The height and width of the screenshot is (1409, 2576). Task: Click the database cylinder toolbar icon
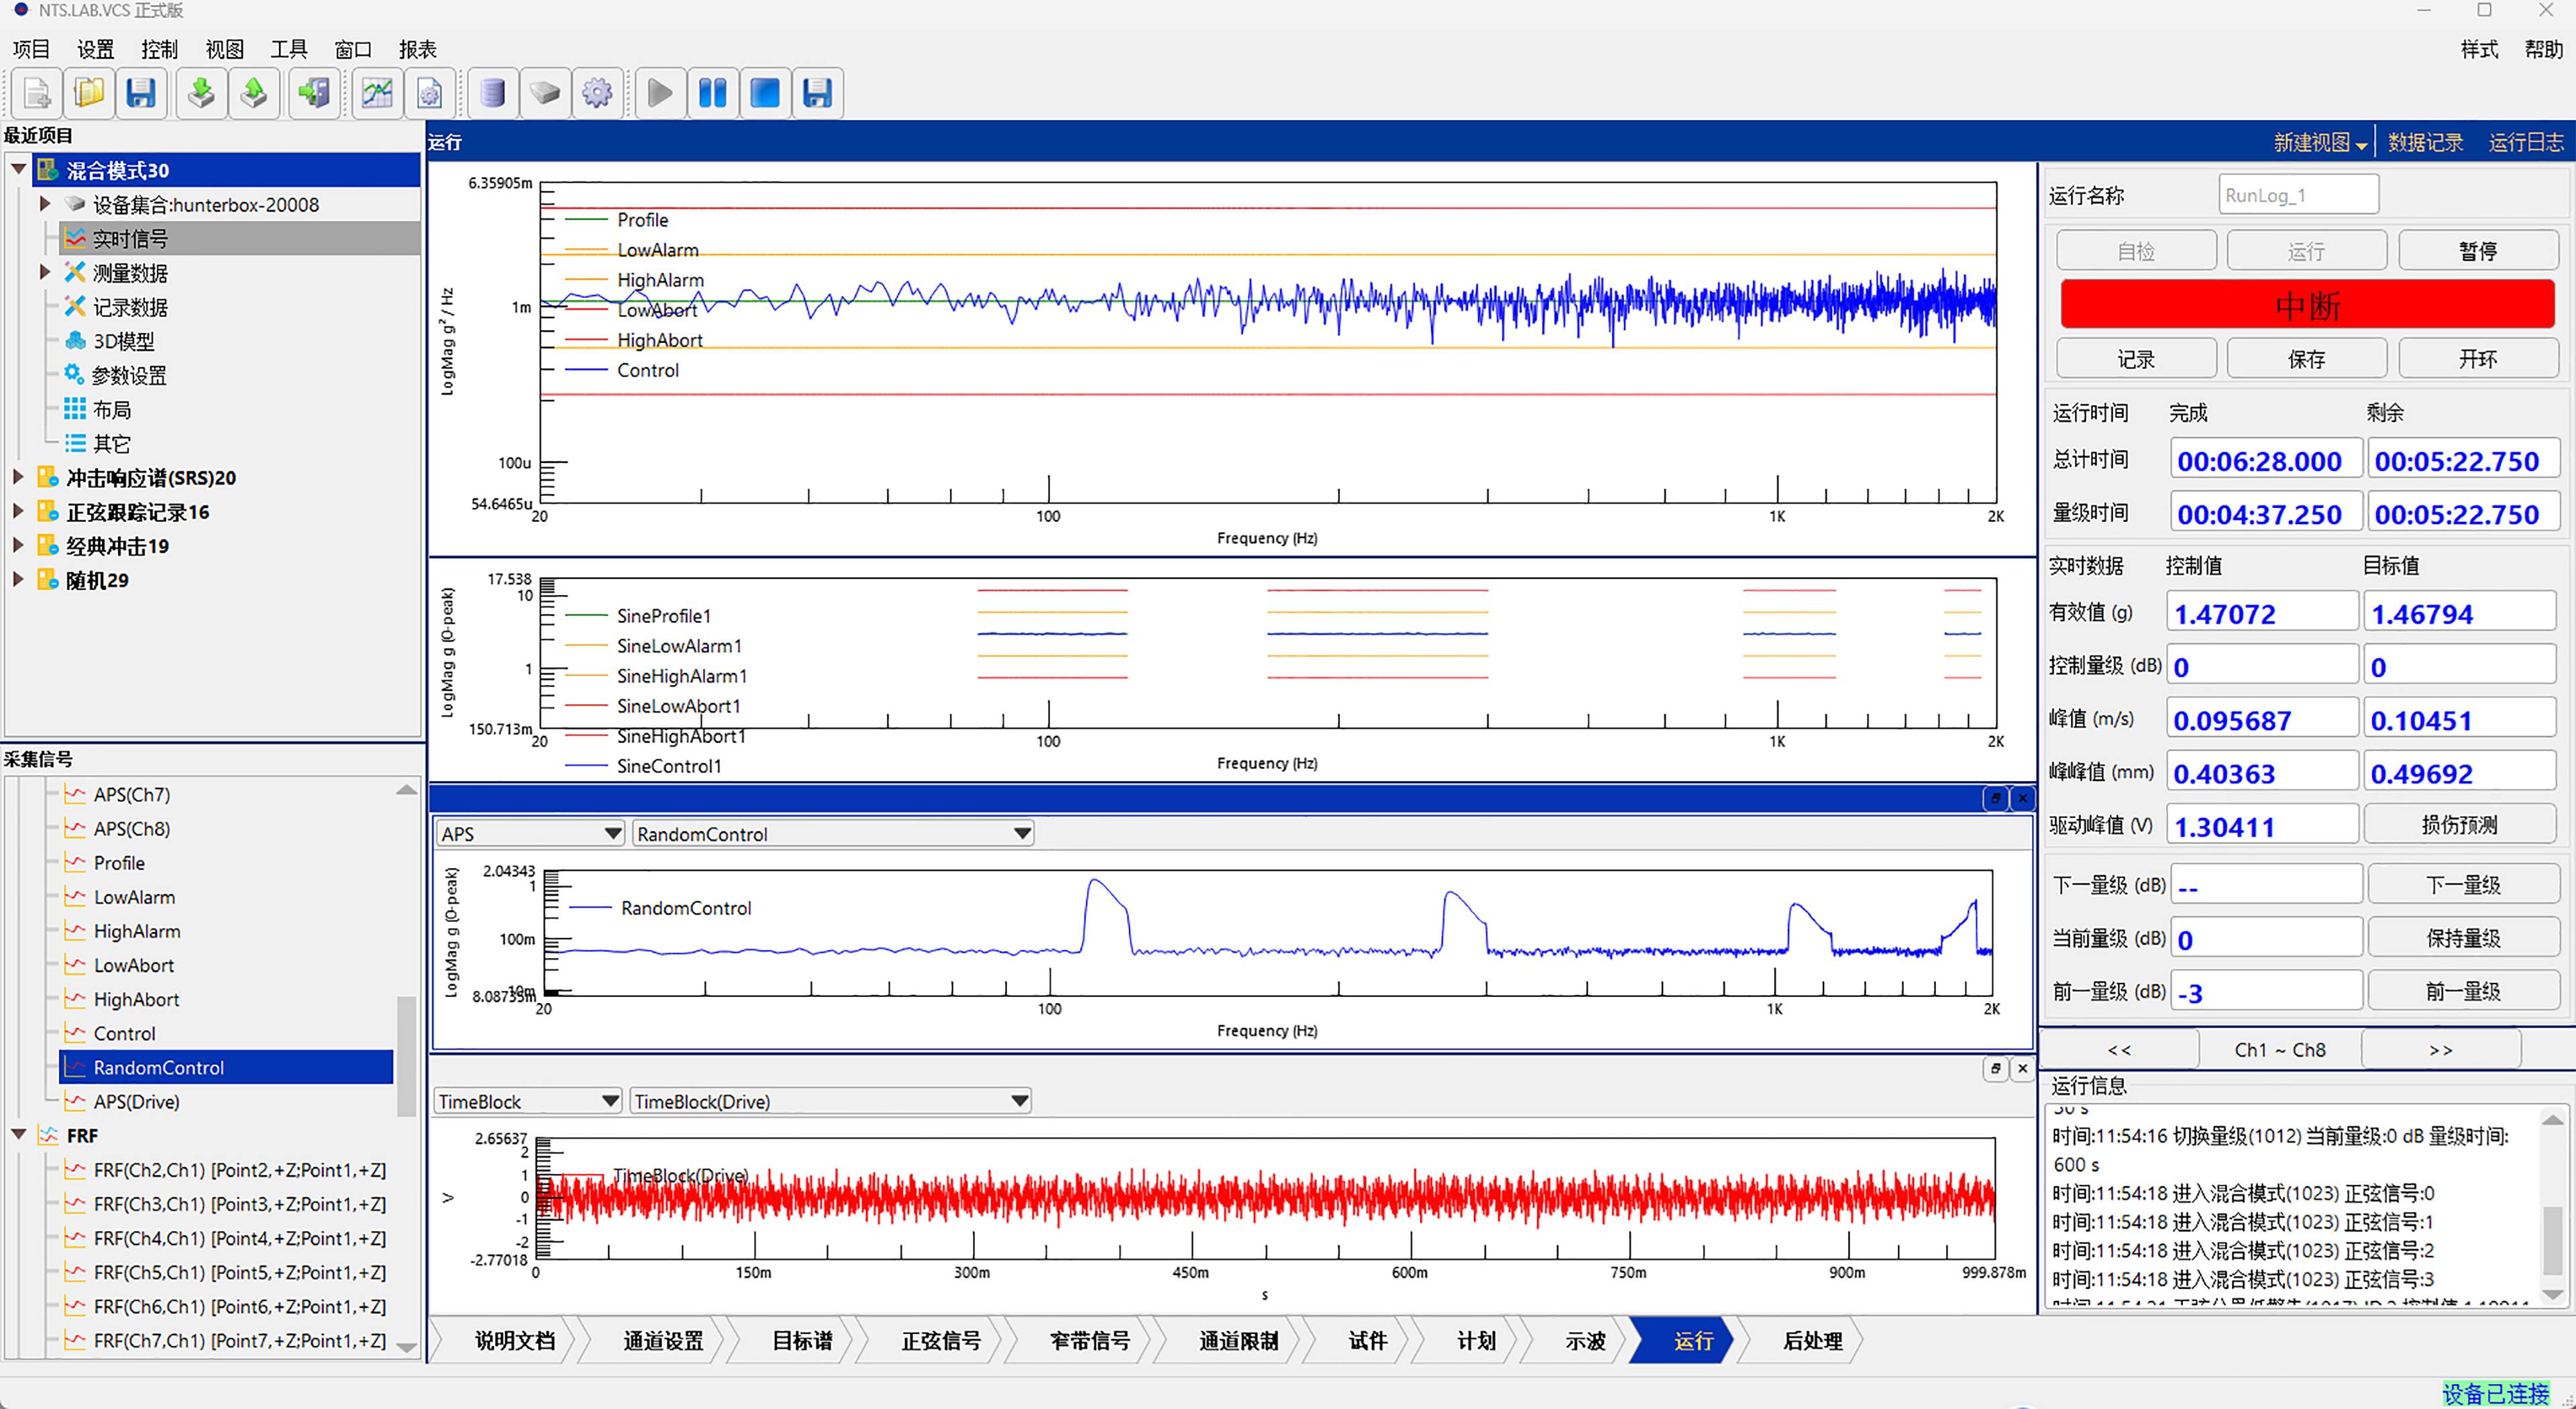click(x=492, y=94)
